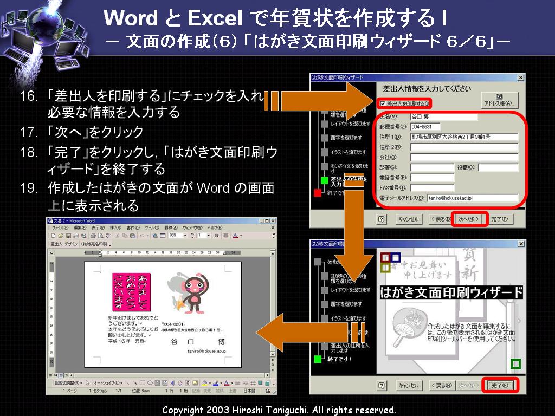Run the Spelling check icon
555x416 pixels.
coord(108,236)
